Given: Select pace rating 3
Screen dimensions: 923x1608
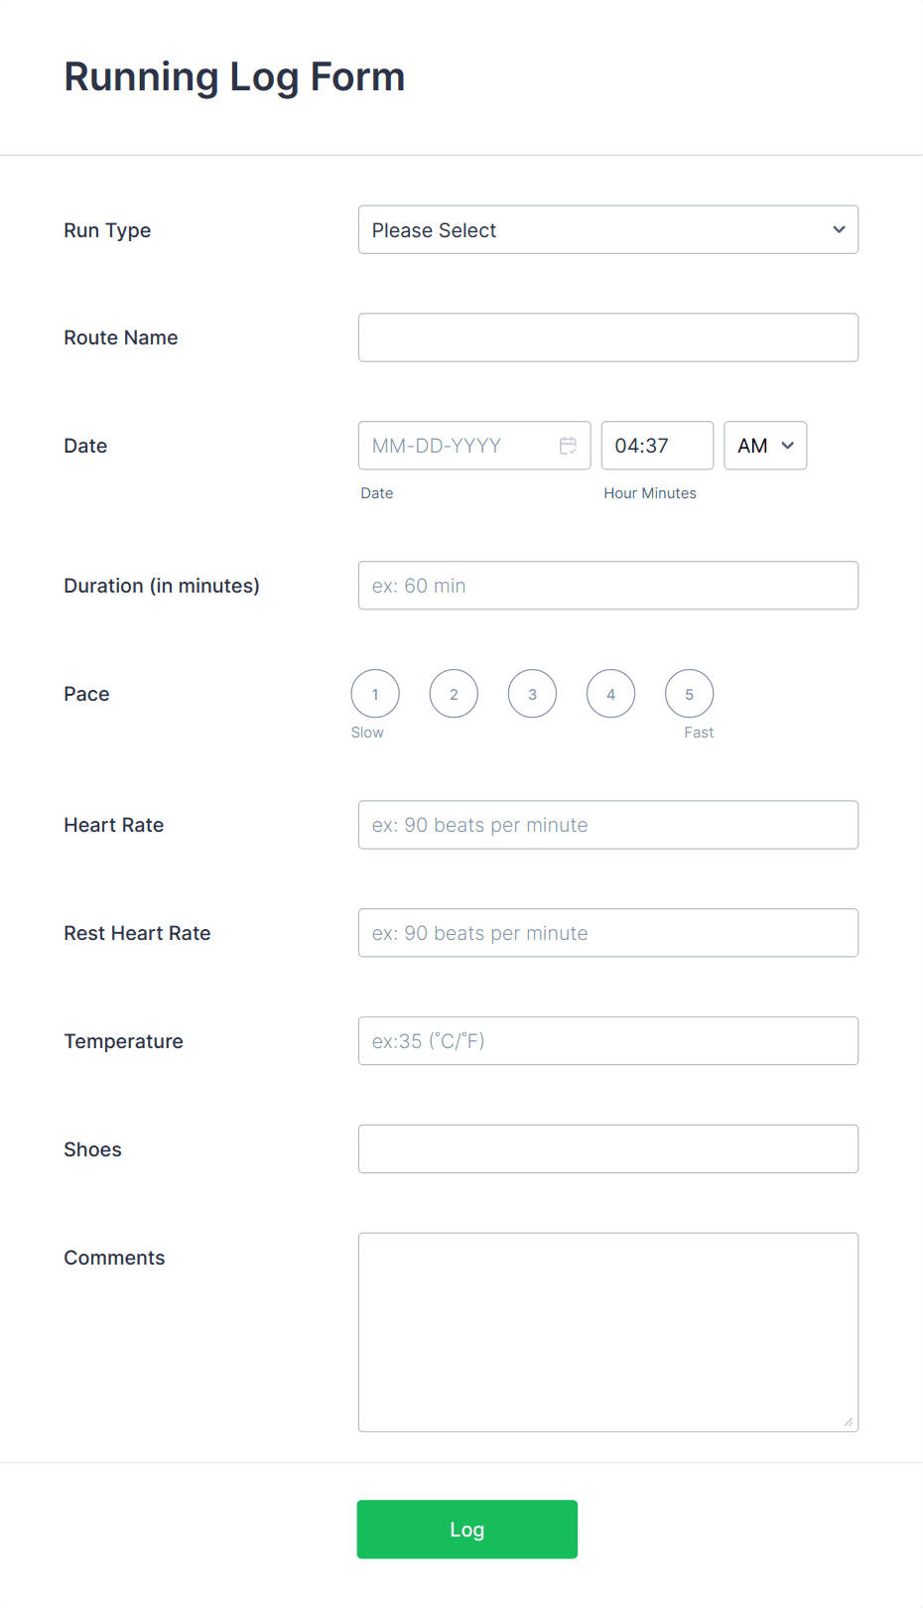Looking at the screenshot, I should point(532,693).
